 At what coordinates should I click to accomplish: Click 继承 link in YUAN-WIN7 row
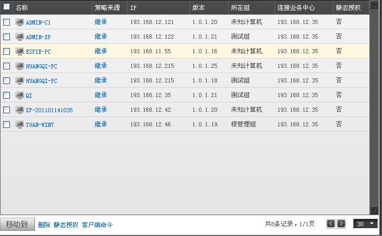click(x=101, y=124)
